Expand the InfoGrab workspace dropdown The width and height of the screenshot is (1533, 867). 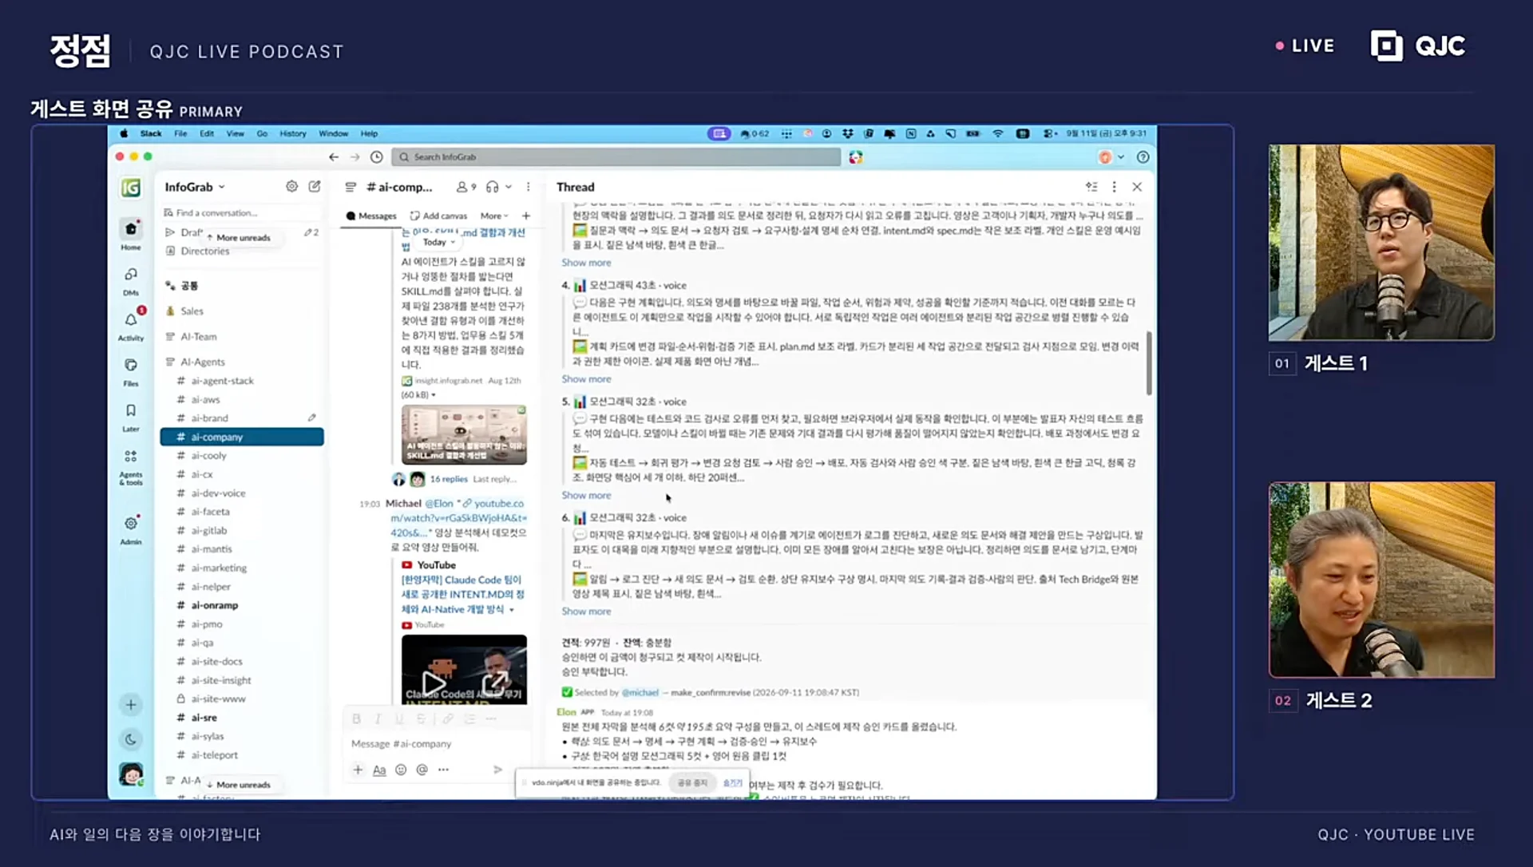click(195, 187)
